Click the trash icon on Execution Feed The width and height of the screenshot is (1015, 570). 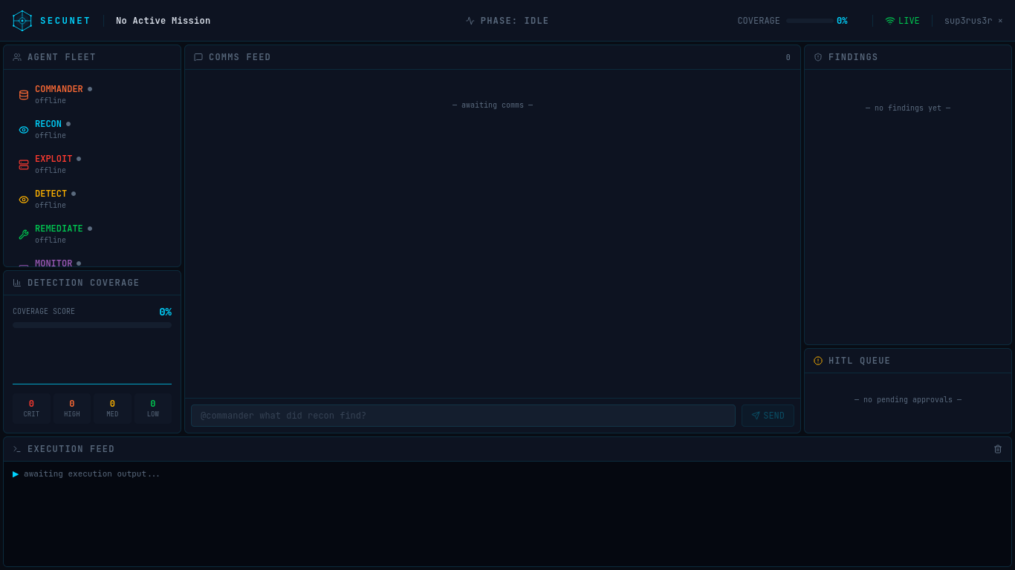(x=998, y=449)
